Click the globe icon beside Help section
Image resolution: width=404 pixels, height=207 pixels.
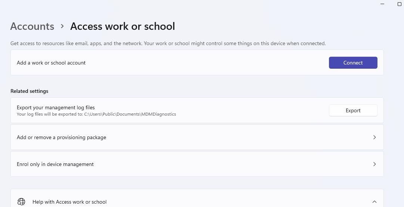pyautogui.click(x=21, y=202)
